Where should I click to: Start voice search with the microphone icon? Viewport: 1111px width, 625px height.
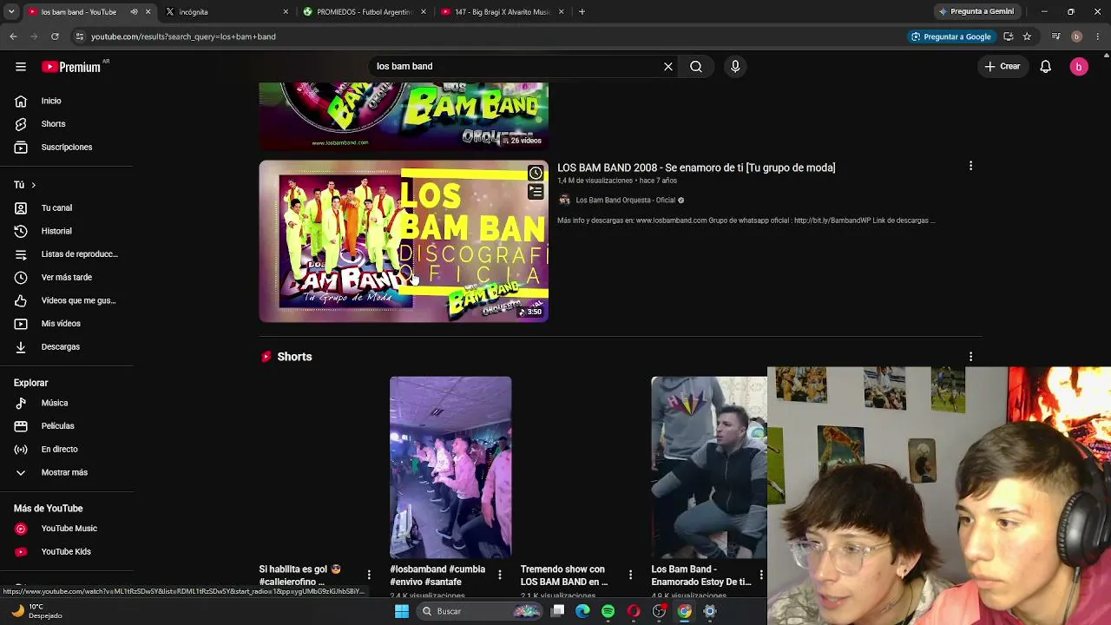coord(735,66)
